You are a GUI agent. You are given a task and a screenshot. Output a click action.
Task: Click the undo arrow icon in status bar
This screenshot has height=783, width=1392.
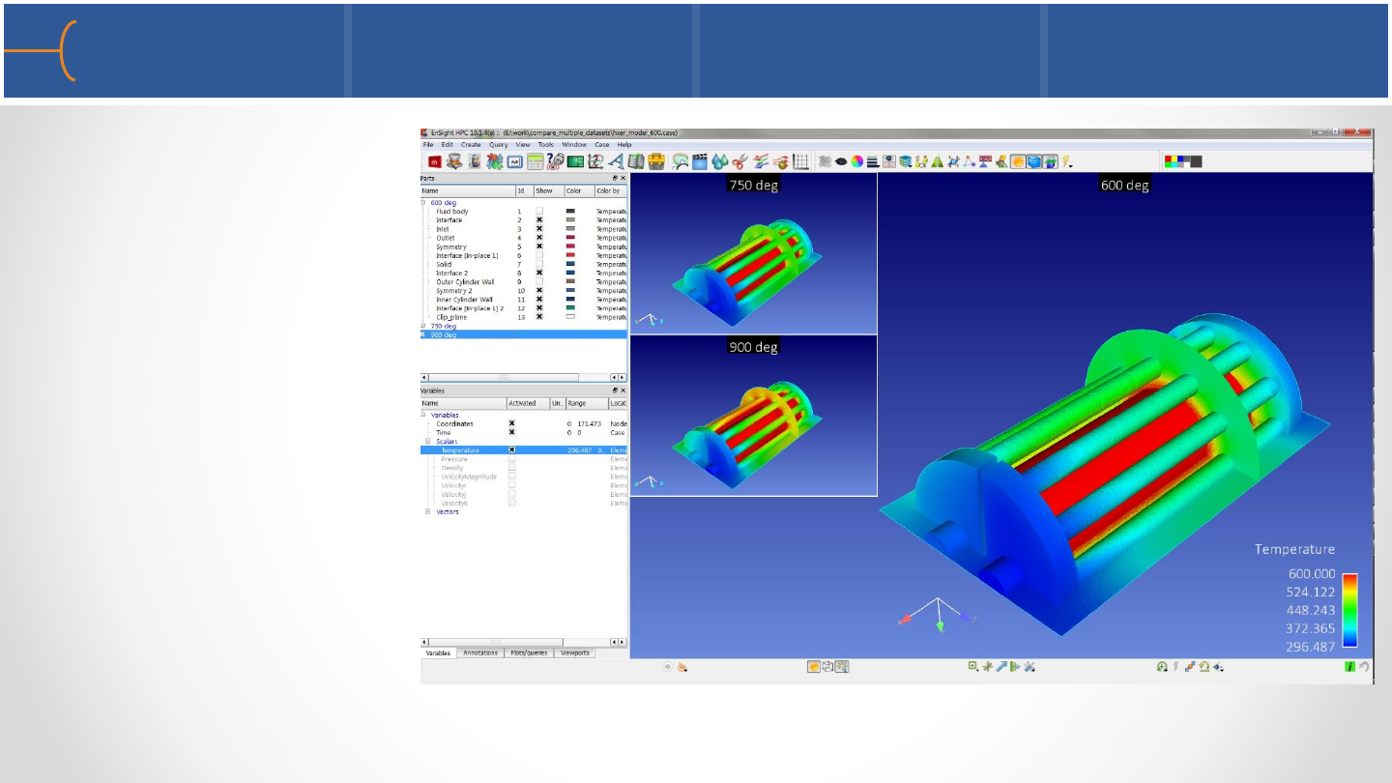coord(1364,666)
